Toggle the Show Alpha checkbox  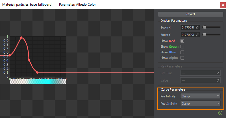pos(182,58)
